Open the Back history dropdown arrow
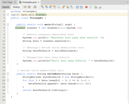This screenshot has height=104, width=129. (32, 7)
